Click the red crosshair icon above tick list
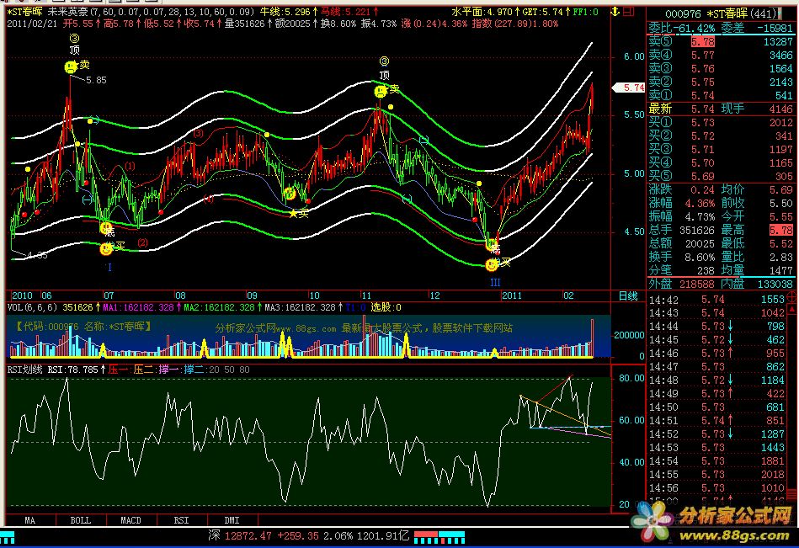 click(792, 296)
